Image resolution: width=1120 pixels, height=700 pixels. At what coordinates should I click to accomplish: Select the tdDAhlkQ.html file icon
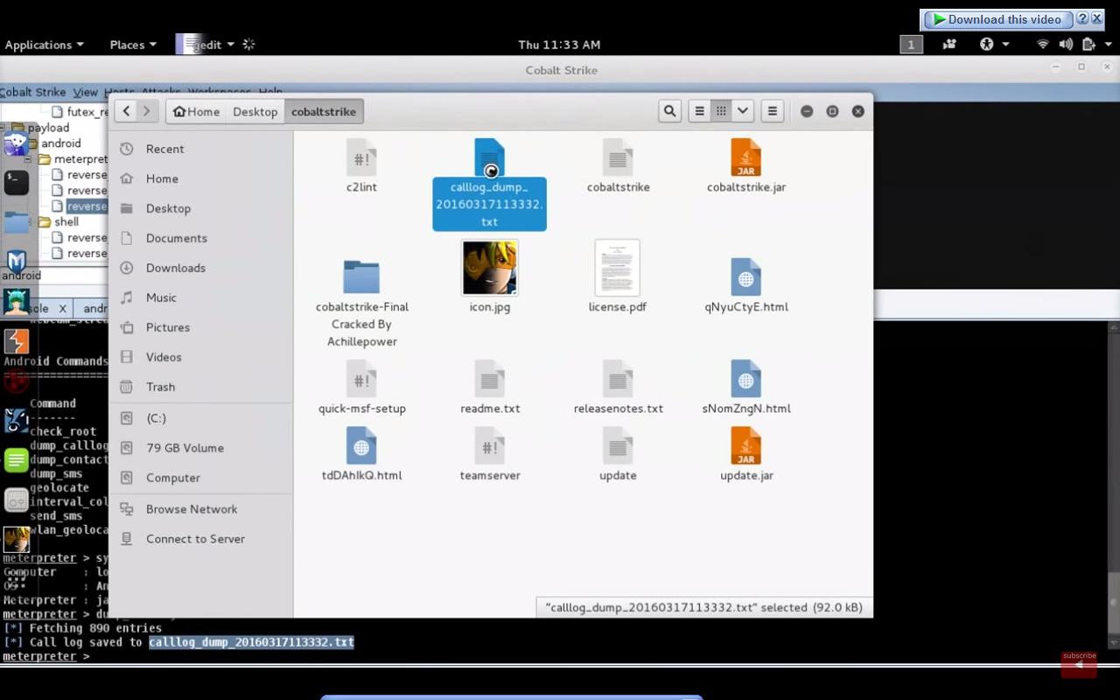pos(361,445)
